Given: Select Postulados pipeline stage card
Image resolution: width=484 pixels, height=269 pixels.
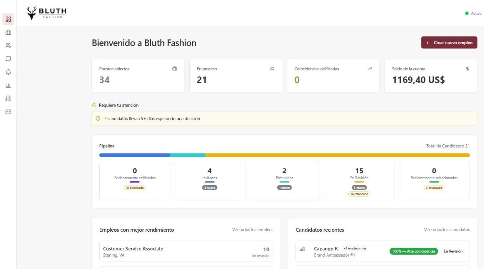Looking at the screenshot, I should coord(284,181).
